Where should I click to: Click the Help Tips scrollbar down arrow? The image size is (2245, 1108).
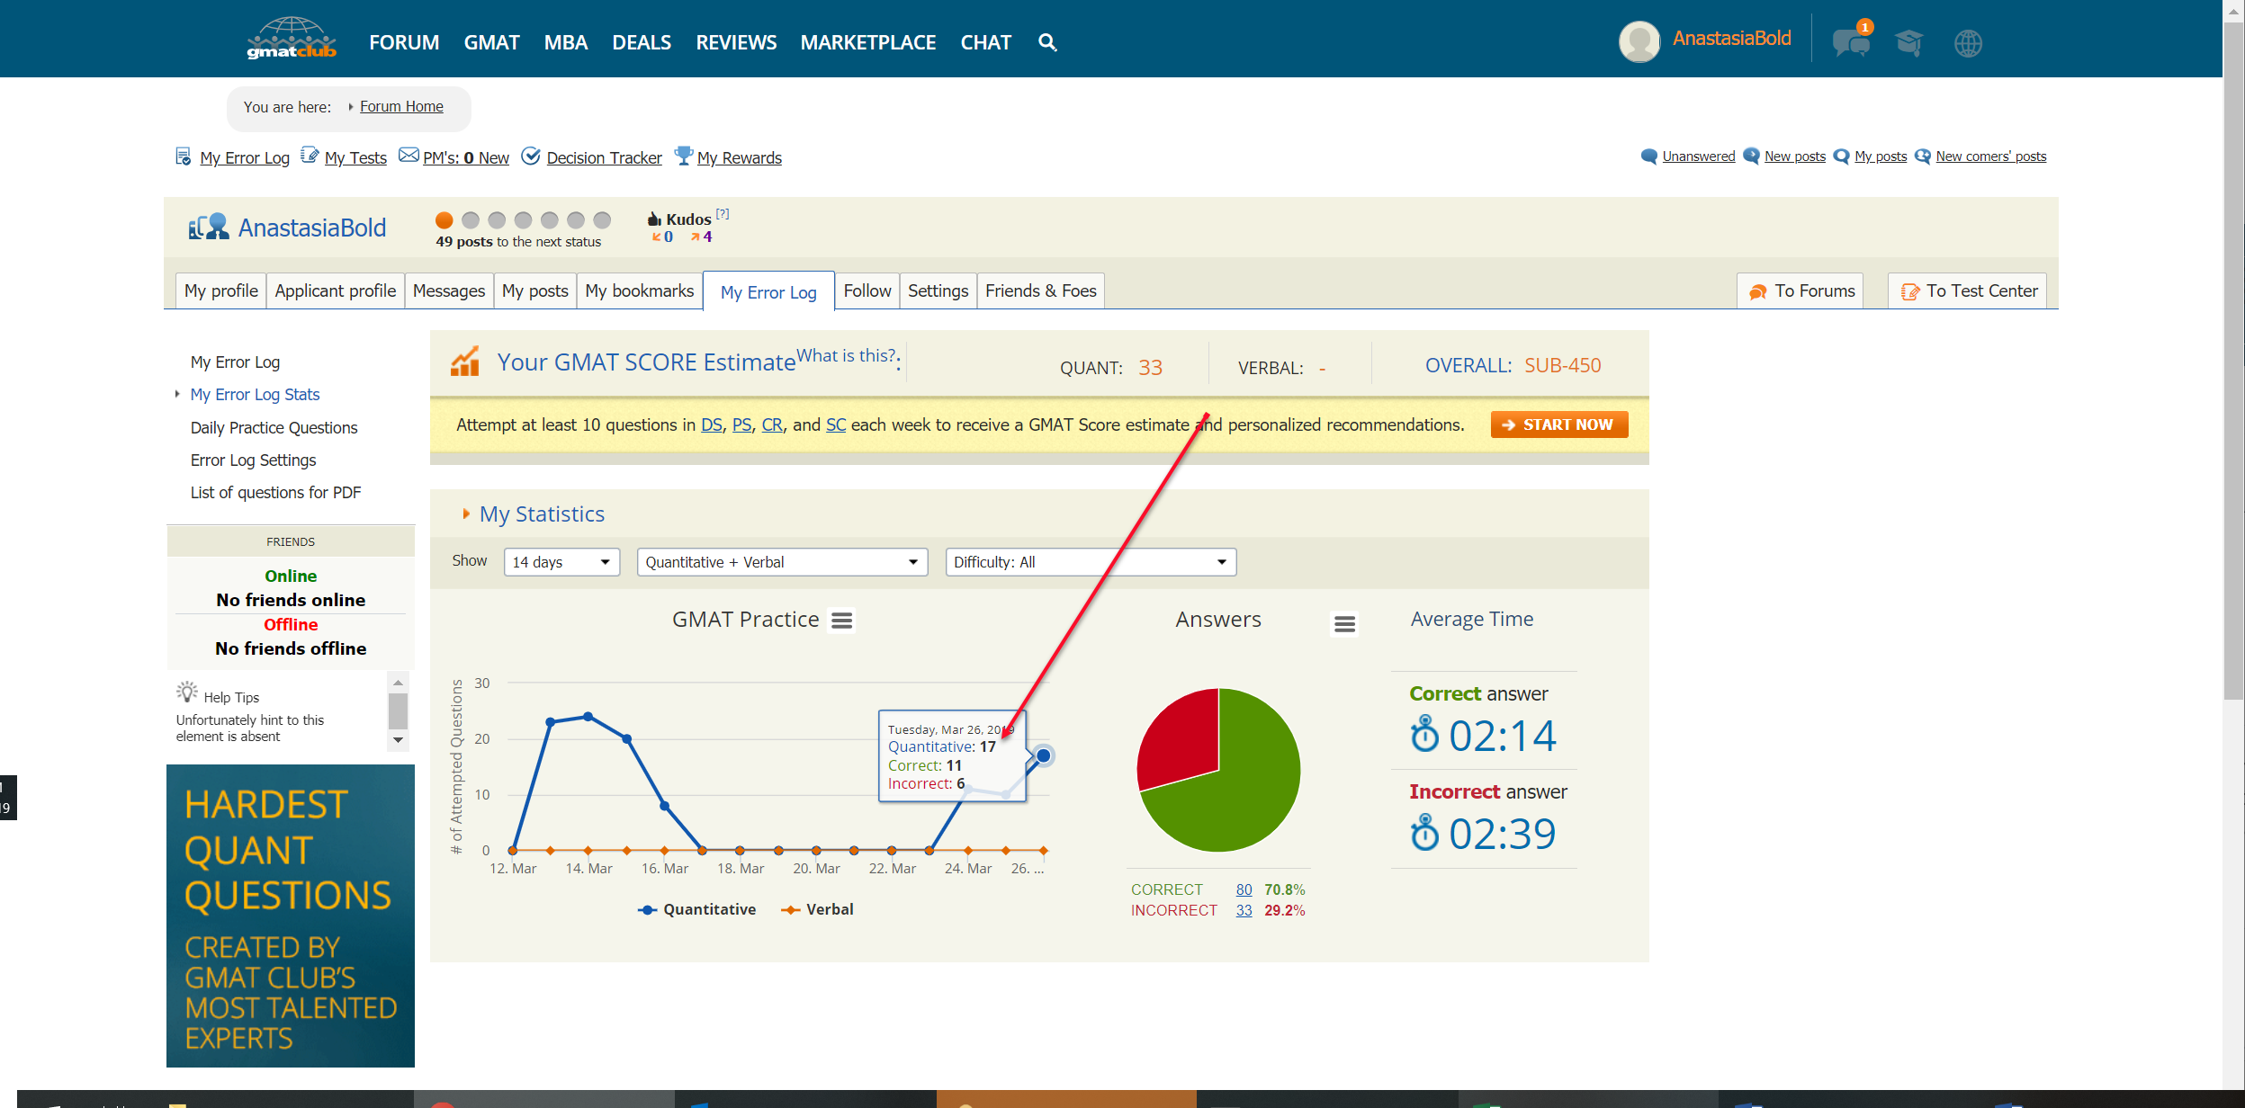[398, 740]
